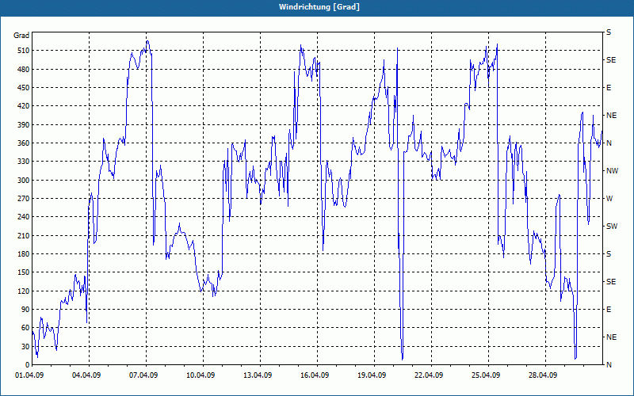Click the E compass label level with 450

point(609,88)
